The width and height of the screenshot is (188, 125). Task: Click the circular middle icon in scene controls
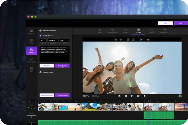(31, 108)
